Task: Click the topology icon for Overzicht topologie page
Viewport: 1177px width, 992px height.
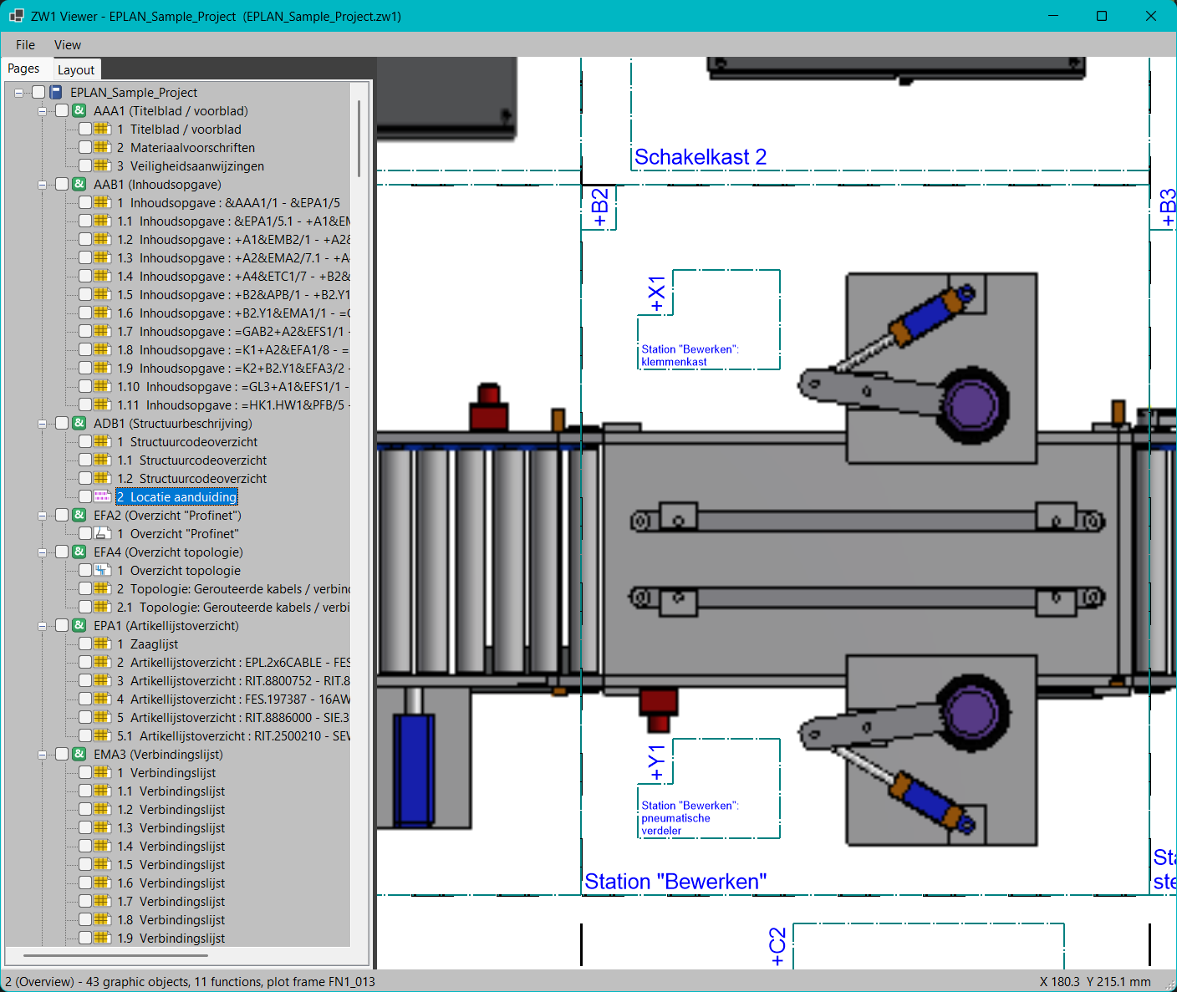Action: coord(102,570)
